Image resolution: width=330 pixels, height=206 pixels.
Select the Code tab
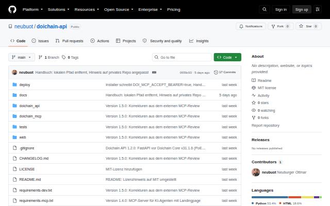pos(18,41)
